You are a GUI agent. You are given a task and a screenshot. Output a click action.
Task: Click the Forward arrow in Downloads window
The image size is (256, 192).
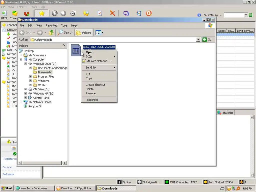[x=40, y=33]
